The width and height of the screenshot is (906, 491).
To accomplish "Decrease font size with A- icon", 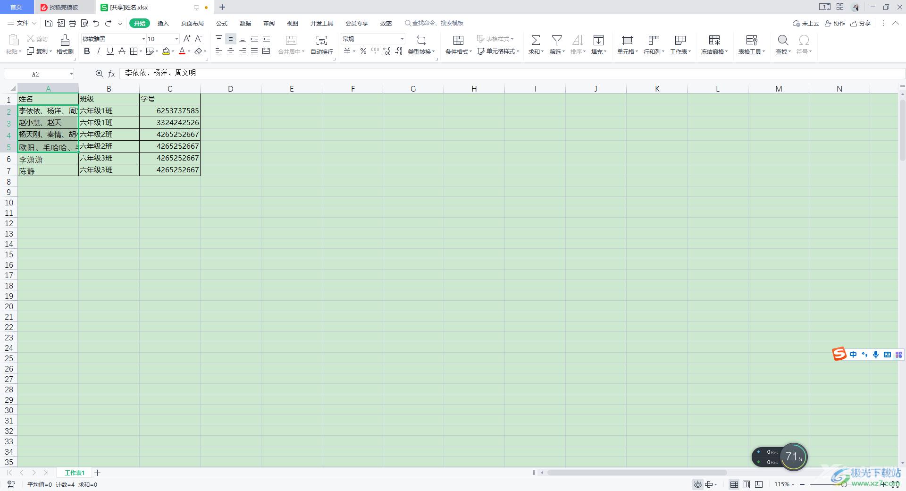I will coord(199,39).
